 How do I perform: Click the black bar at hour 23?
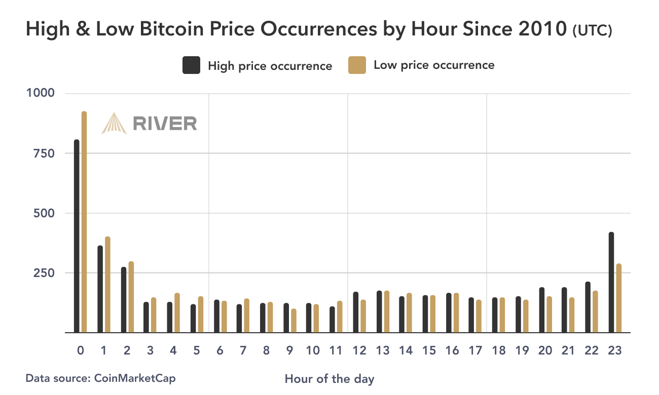click(611, 282)
